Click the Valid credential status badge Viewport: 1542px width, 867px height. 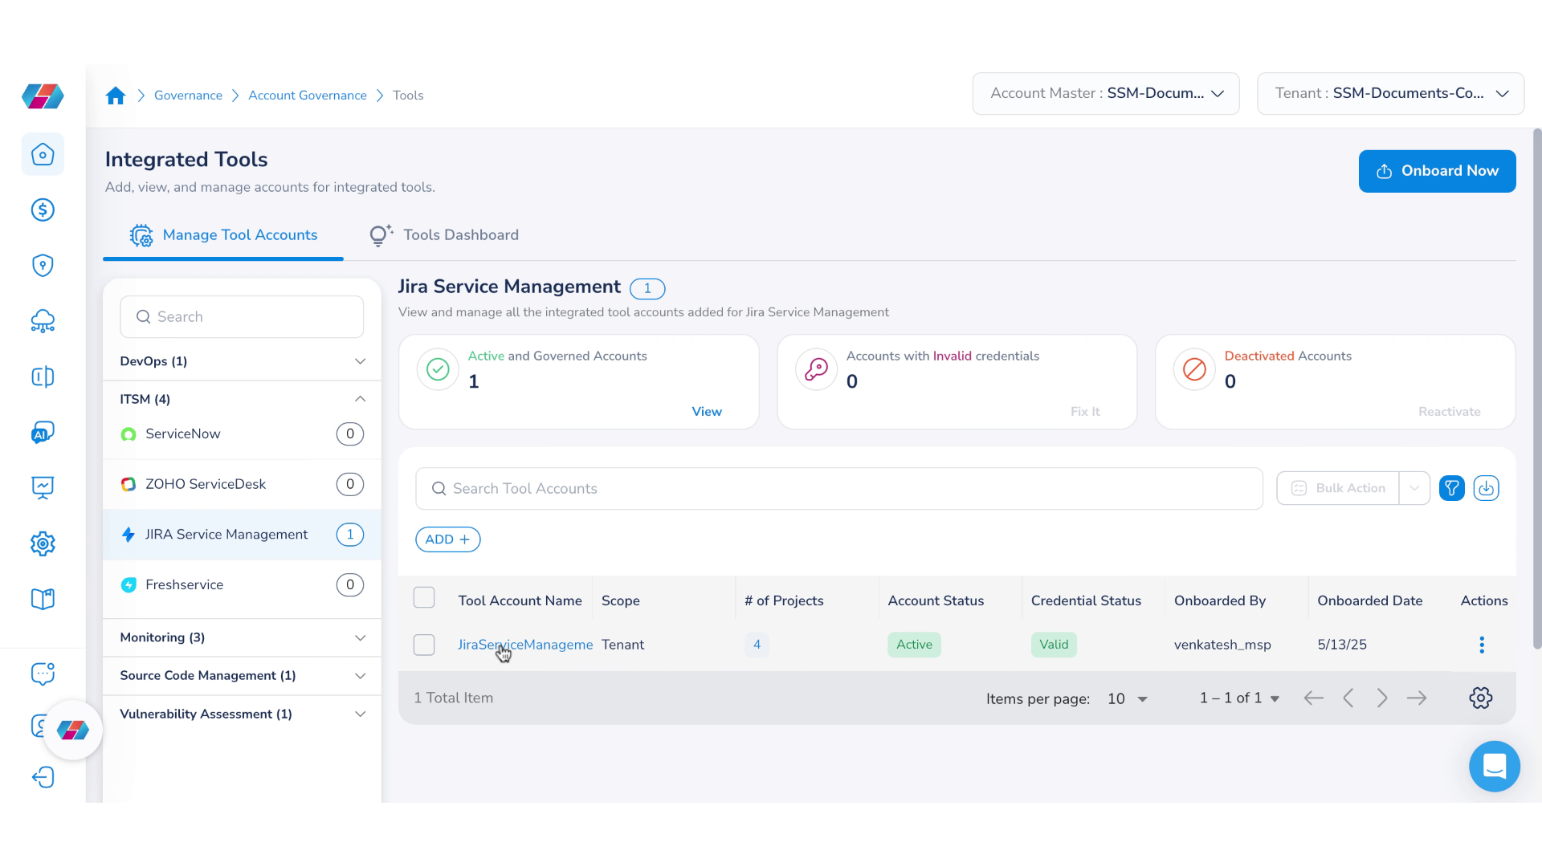pyautogui.click(x=1054, y=645)
